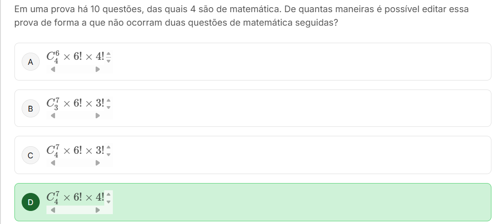This screenshot has width=500, height=224.
Task: Click the option A answer card
Action: pyautogui.click(x=253, y=62)
